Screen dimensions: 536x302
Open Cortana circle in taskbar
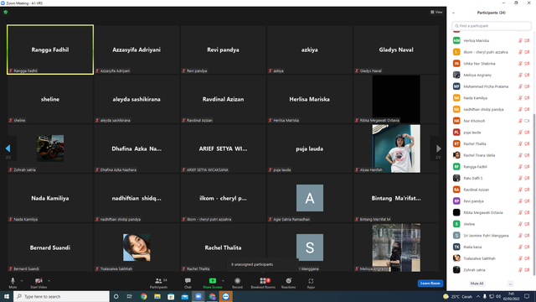pyautogui.click(x=116, y=296)
